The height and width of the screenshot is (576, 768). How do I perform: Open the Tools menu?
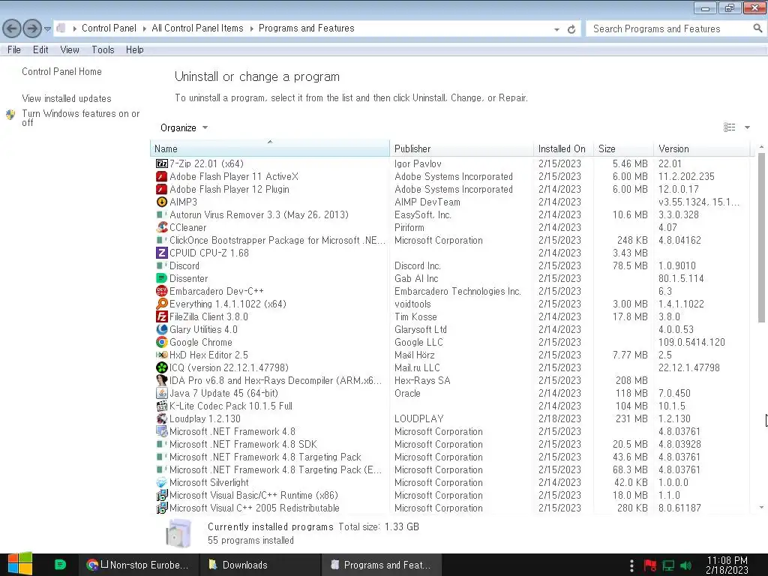point(103,49)
